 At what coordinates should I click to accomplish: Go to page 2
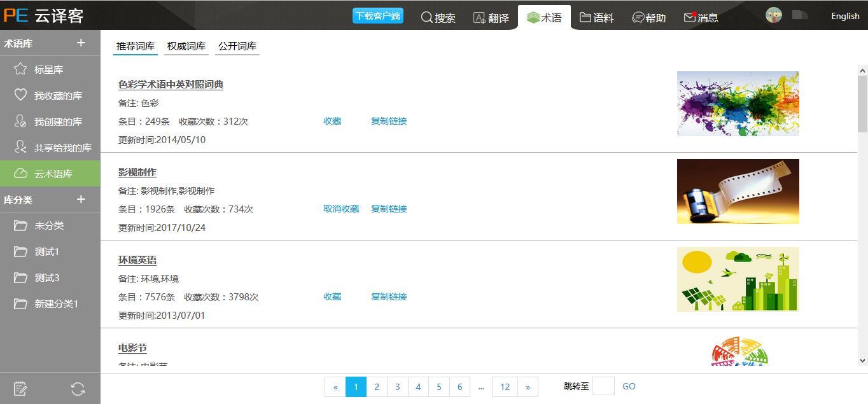click(x=377, y=387)
